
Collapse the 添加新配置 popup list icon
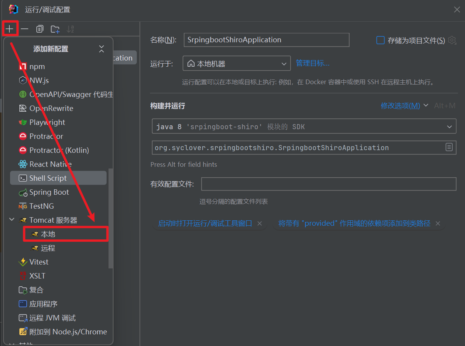coord(102,49)
